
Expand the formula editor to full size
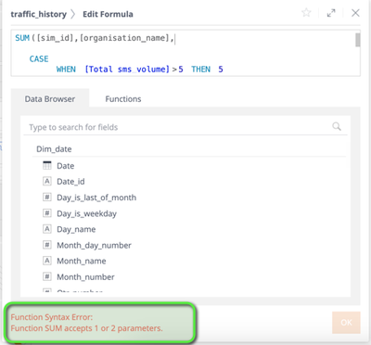(x=331, y=13)
